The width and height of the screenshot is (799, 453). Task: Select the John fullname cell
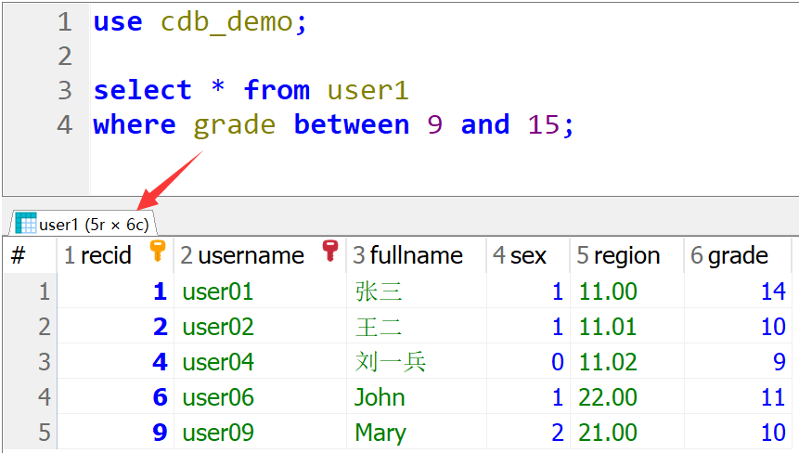coord(380,397)
